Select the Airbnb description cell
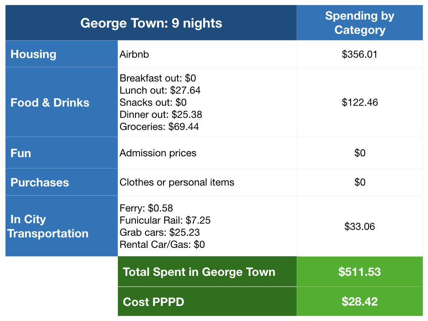 134,54
